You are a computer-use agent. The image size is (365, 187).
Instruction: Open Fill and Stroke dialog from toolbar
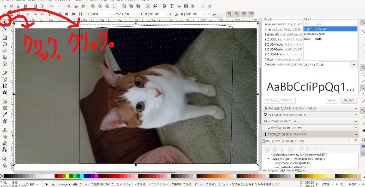pyautogui.click(x=165, y=6)
